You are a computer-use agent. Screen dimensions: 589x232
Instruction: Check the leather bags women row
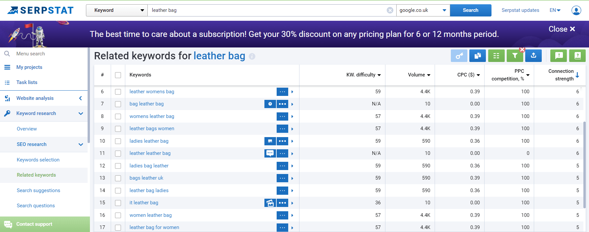click(118, 129)
